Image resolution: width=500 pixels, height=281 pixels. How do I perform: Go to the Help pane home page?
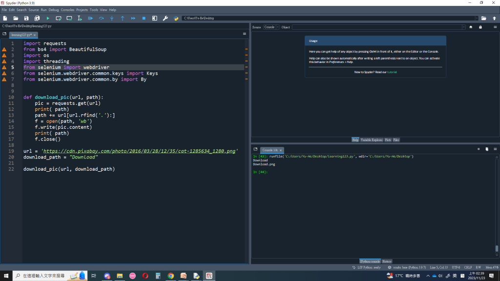pyautogui.click(x=471, y=27)
